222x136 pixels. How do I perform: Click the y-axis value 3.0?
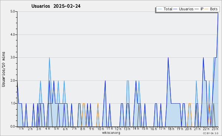click(x=13, y=57)
